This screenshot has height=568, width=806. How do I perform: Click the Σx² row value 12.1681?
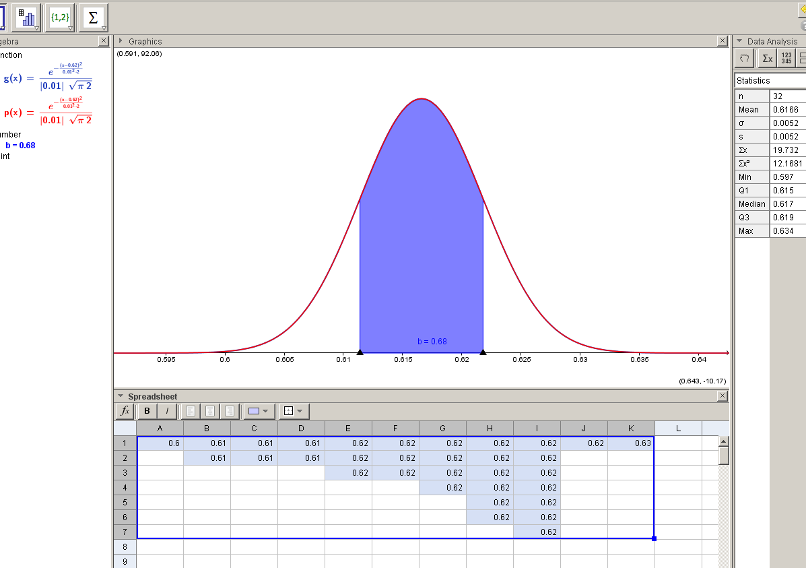[788, 164]
